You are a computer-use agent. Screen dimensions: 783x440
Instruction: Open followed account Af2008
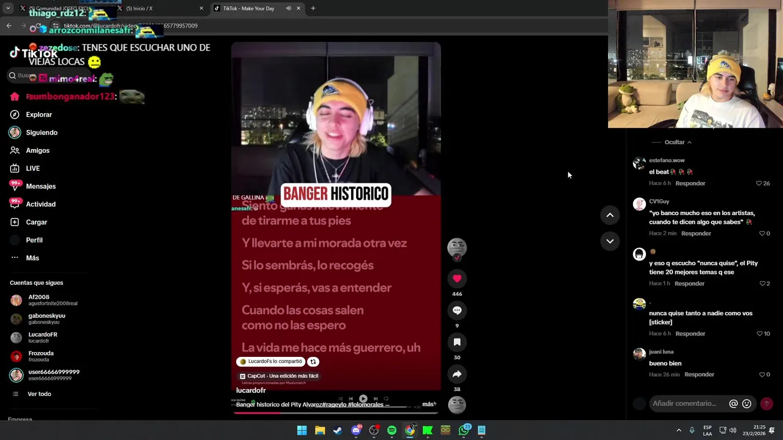coord(44,300)
